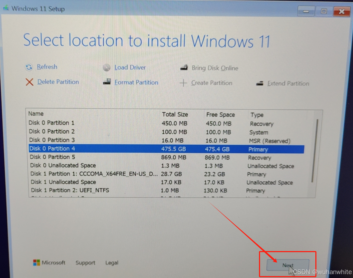Screen dimensions: 353x278
Task: Click the Refresh circular arrow icon
Action: 29,67
